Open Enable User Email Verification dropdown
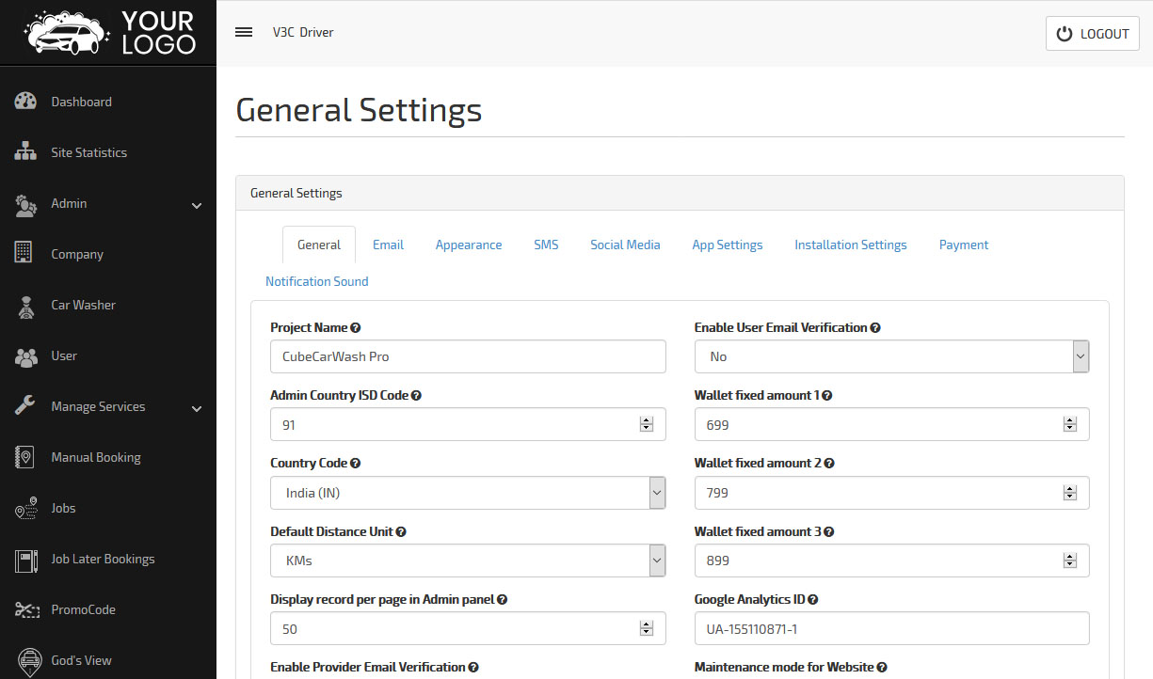Image resolution: width=1153 pixels, height=679 pixels. click(x=892, y=356)
